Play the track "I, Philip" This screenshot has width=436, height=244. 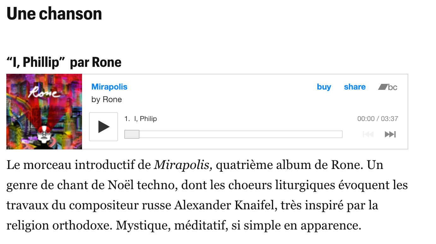pyautogui.click(x=103, y=127)
